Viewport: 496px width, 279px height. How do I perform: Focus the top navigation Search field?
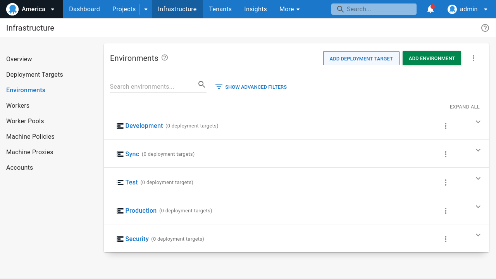point(374,9)
